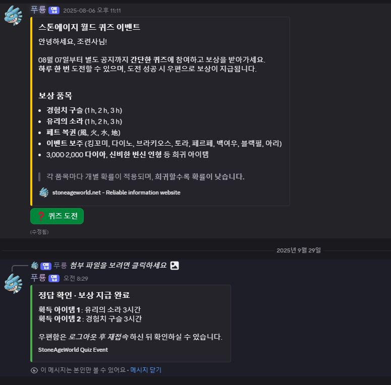Click 푸룽's avatar beside the 오전 8:29 message

13,283
